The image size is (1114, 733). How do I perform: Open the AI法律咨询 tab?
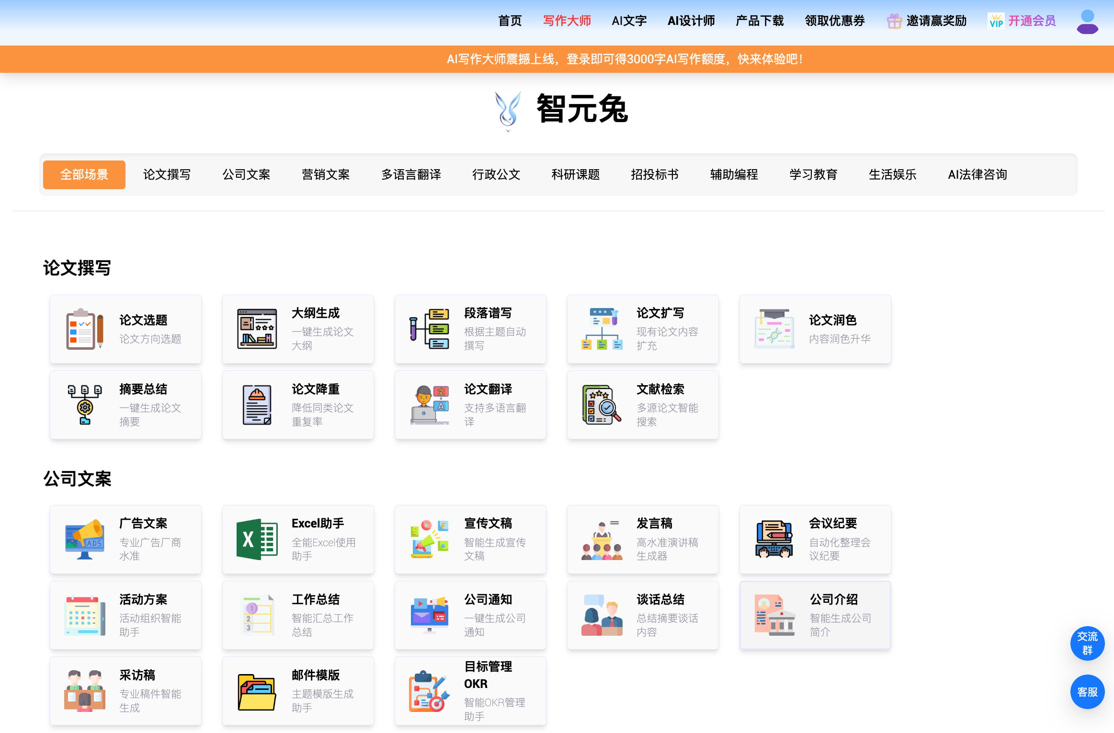[977, 174]
